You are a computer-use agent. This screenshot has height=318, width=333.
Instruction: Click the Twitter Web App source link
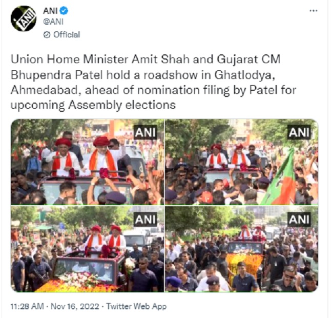[136, 306]
